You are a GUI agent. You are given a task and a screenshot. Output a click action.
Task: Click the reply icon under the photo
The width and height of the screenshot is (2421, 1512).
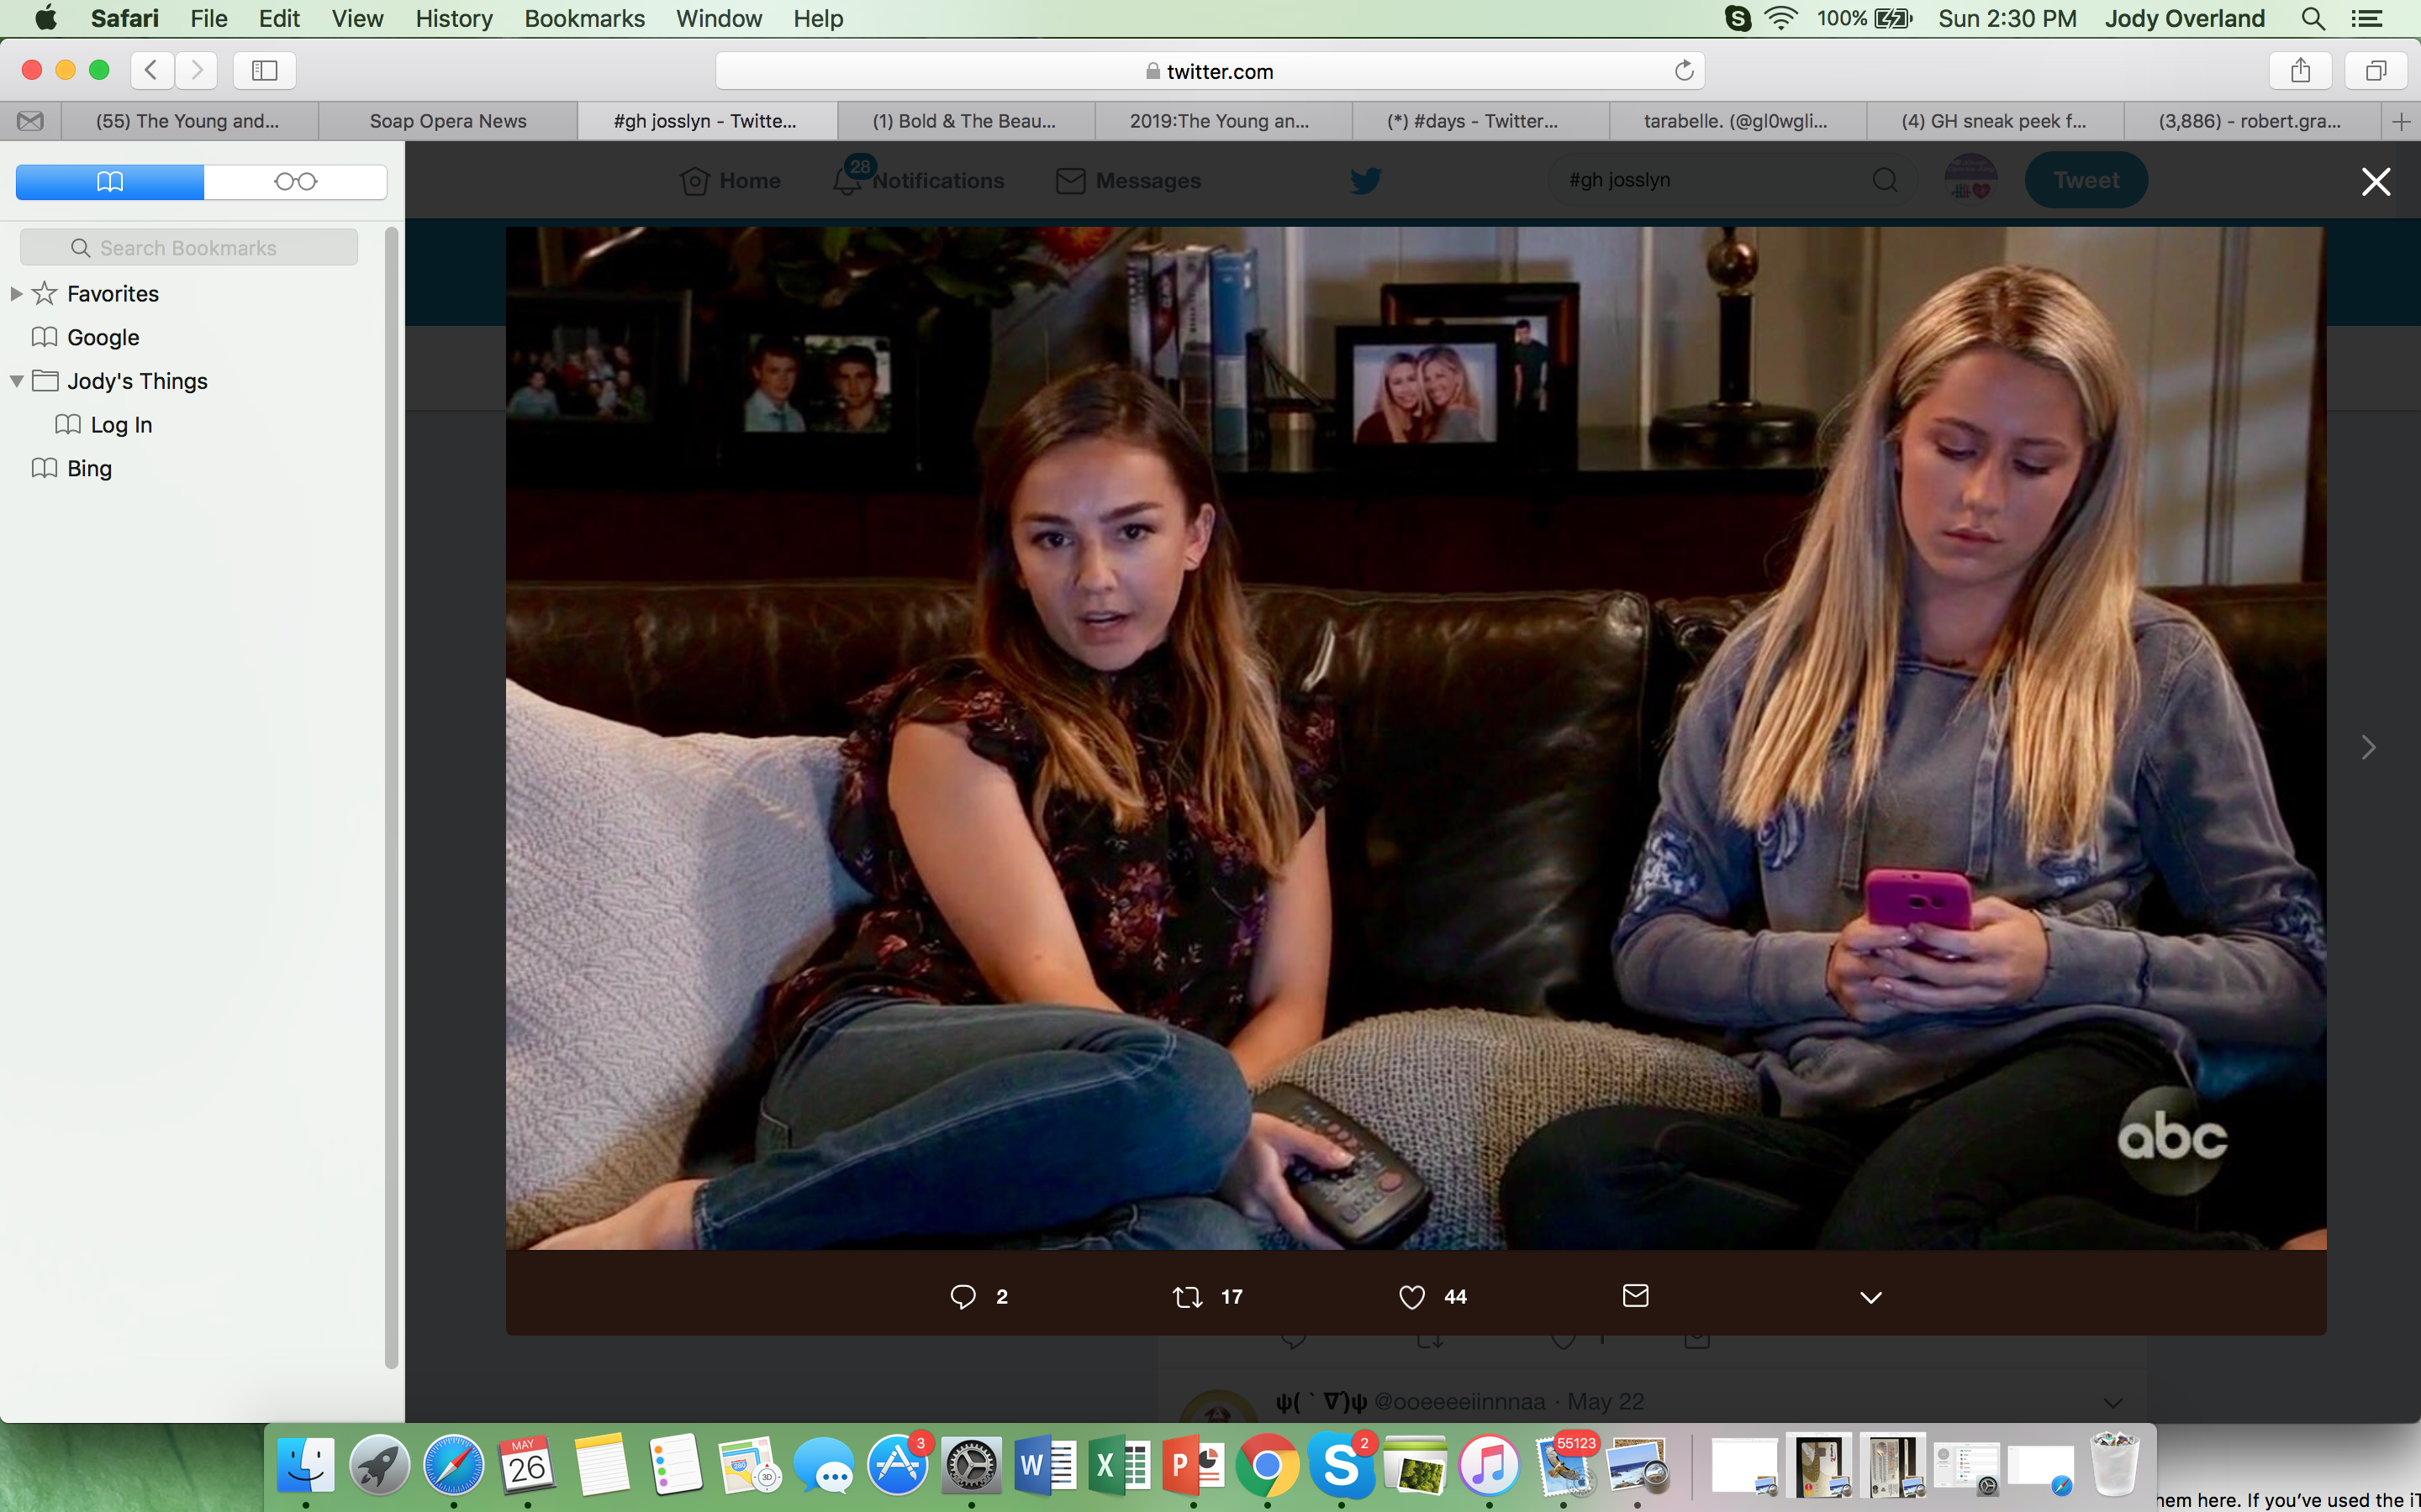point(963,1297)
